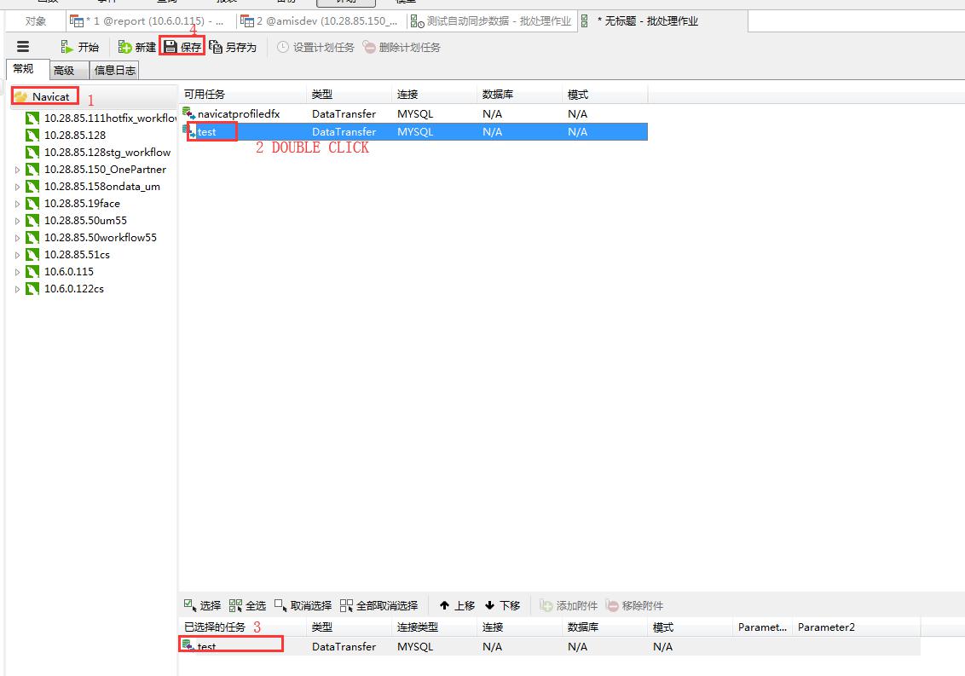Expand the 10.28.85.51cs connection
The width and height of the screenshot is (965, 676).
click(17, 255)
